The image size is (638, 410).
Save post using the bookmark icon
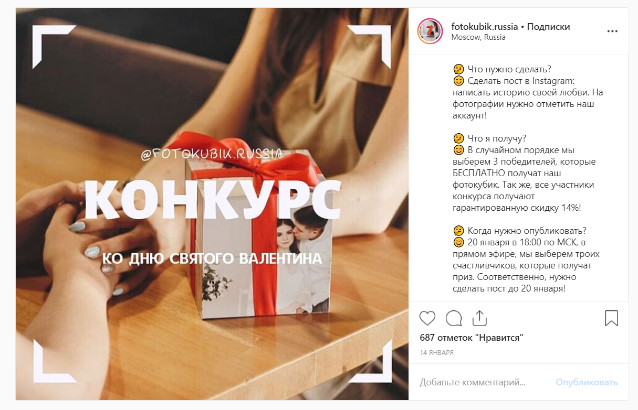(611, 318)
